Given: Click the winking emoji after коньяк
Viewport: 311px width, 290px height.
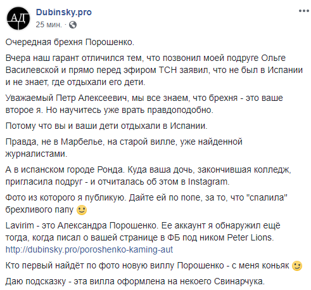Looking at the screenshot, I should click(x=297, y=266).
